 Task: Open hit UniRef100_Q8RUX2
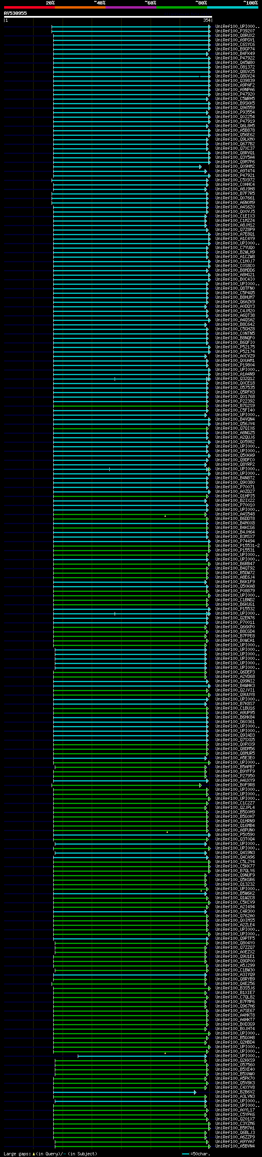(235, 35)
